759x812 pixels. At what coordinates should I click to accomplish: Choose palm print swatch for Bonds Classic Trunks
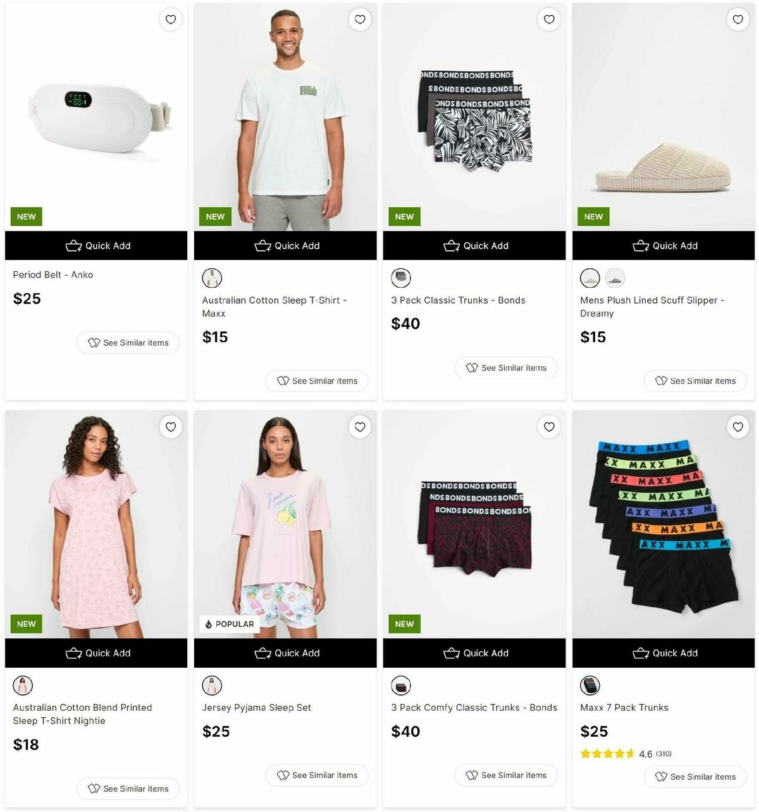click(401, 278)
